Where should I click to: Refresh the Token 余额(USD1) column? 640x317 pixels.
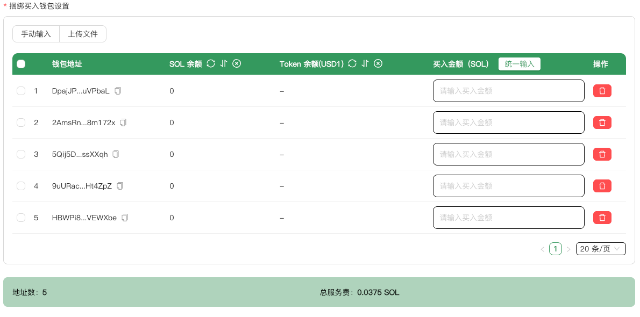click(352, 64)
